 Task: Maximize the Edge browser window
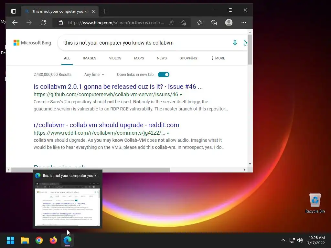click(230, 10)
